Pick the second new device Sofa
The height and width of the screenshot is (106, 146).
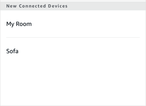point(73,51)
